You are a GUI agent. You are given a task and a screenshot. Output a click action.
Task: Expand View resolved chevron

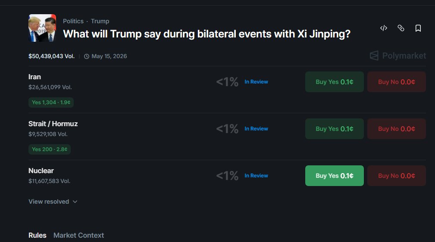pos(75,202)
